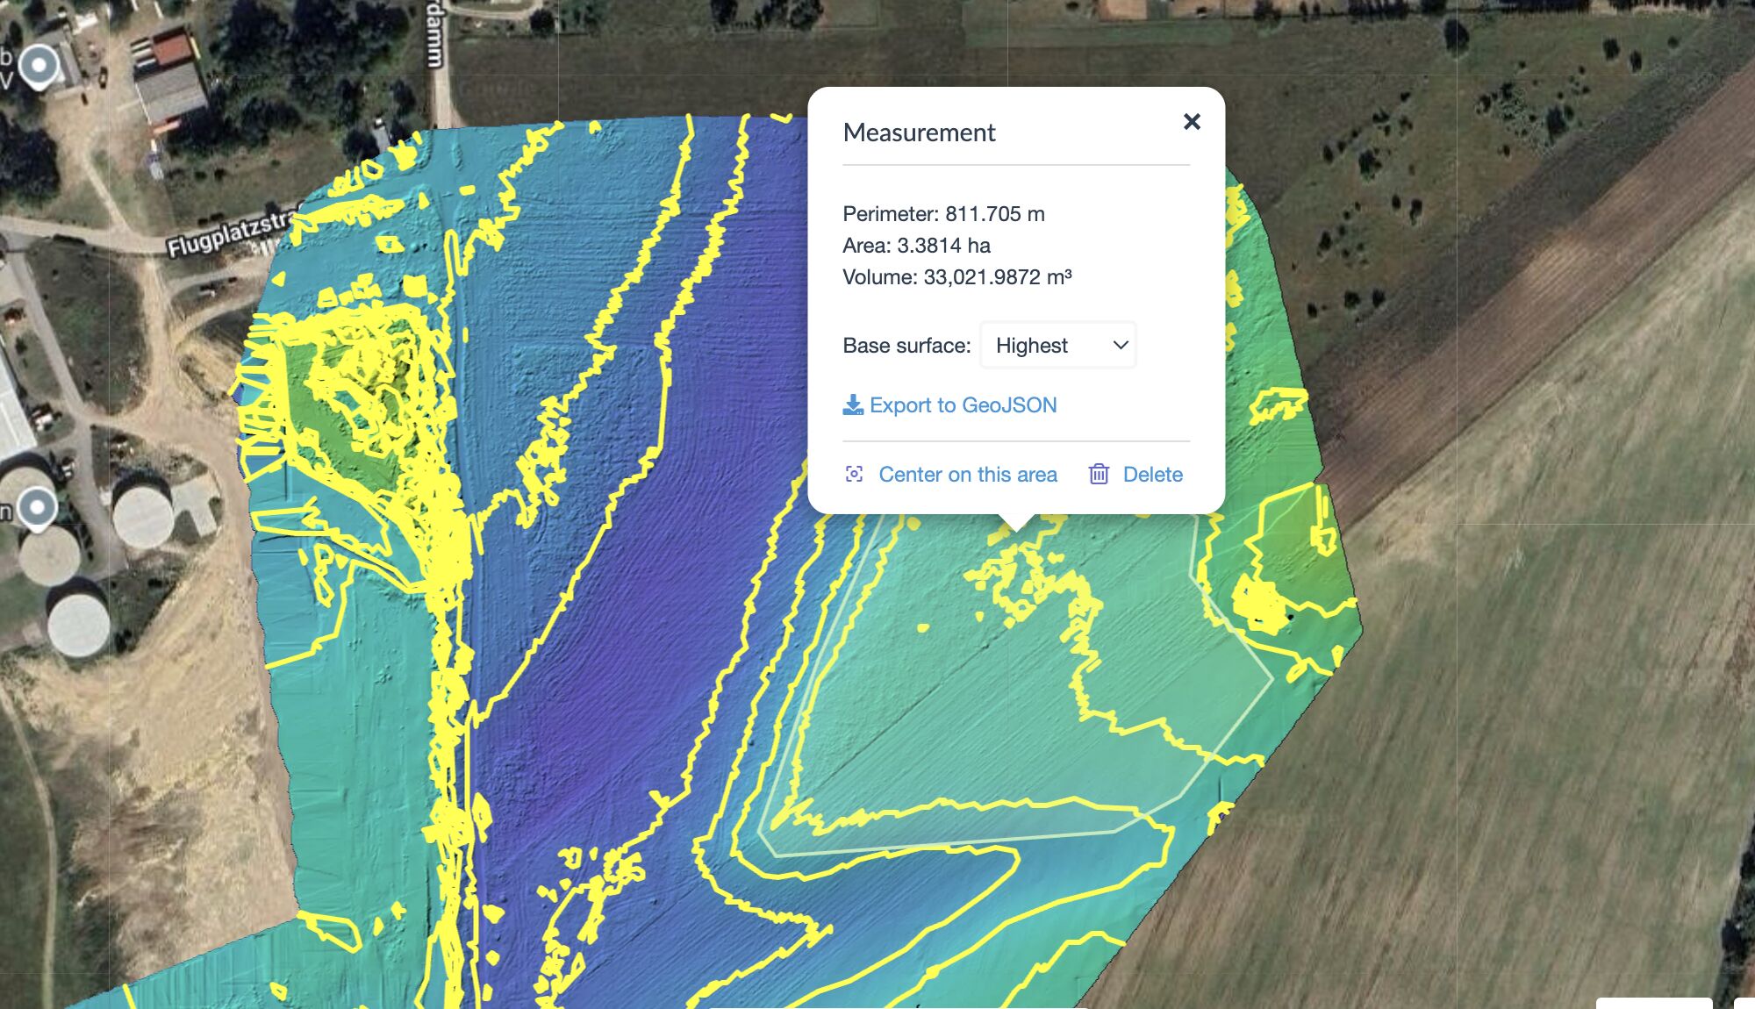Click the Export to GeoJSON link
Screen dimensions: 1755x1009
(x=963, y=405)
